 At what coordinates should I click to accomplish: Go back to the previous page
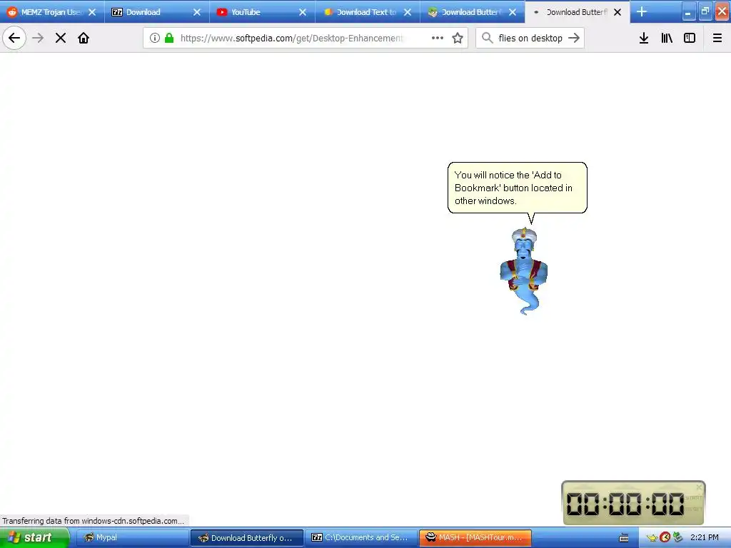[14, 38]
